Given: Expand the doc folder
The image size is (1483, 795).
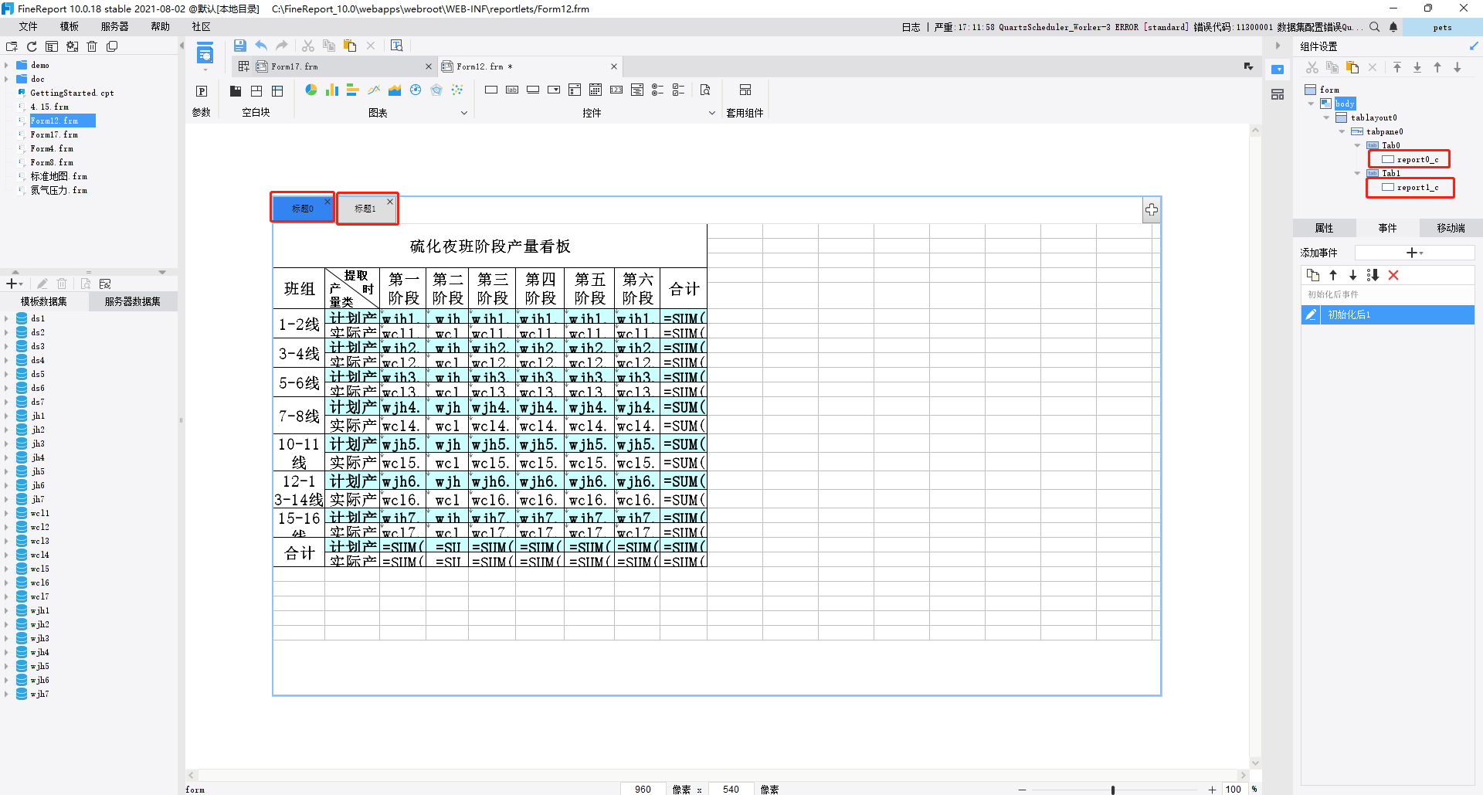Looking at the screenshot, I should coord(6,79).
